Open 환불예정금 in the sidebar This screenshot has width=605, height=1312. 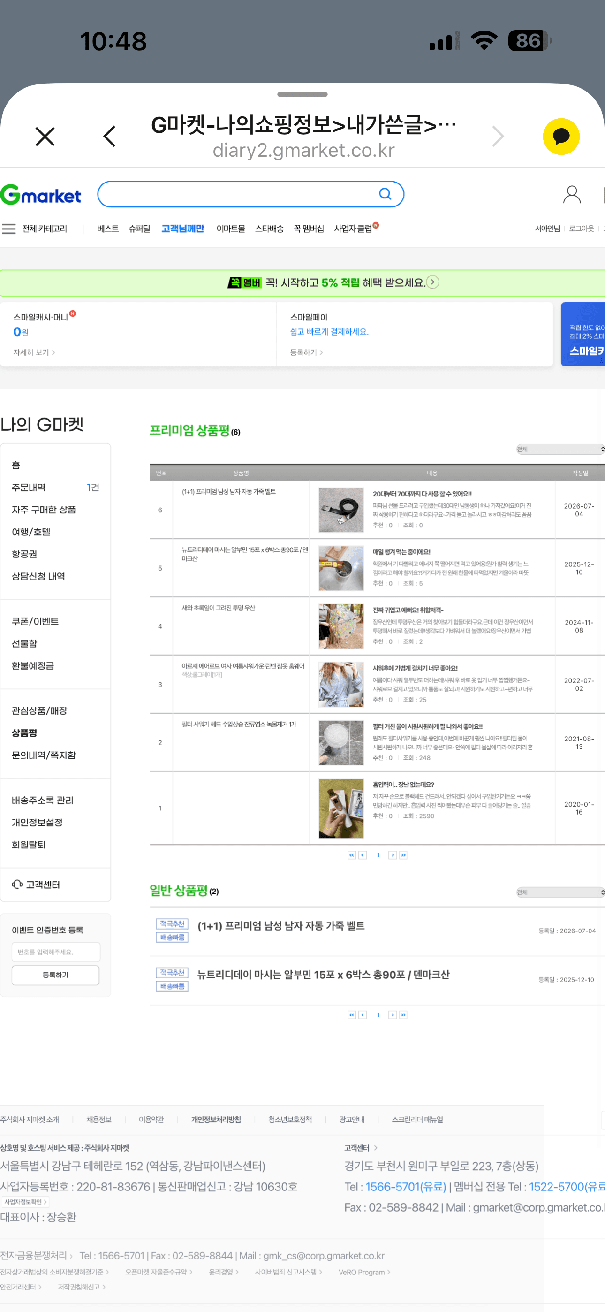pyautogui.click(x=33, y=666)
